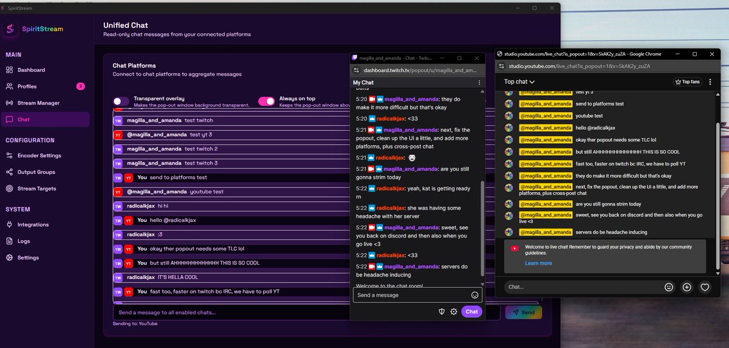729x348 pixels.
Task: Click the Logs document icon
Action: 10,241
